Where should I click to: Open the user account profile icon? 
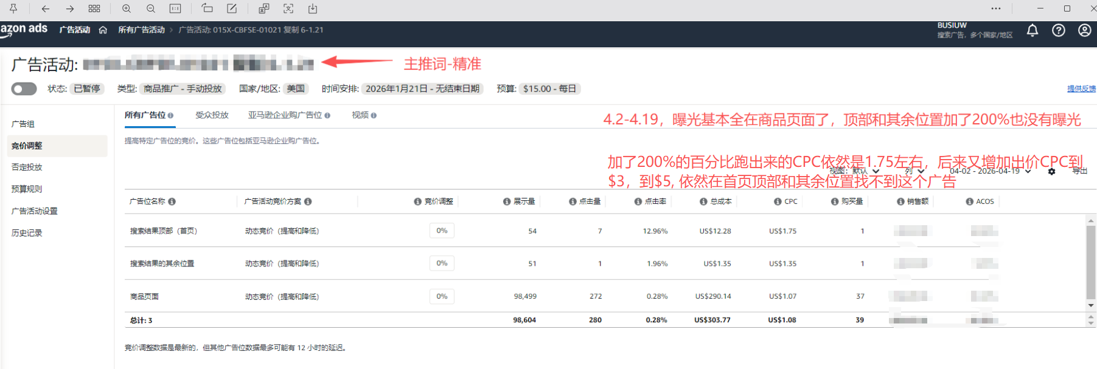click(x=1084, y=30)
